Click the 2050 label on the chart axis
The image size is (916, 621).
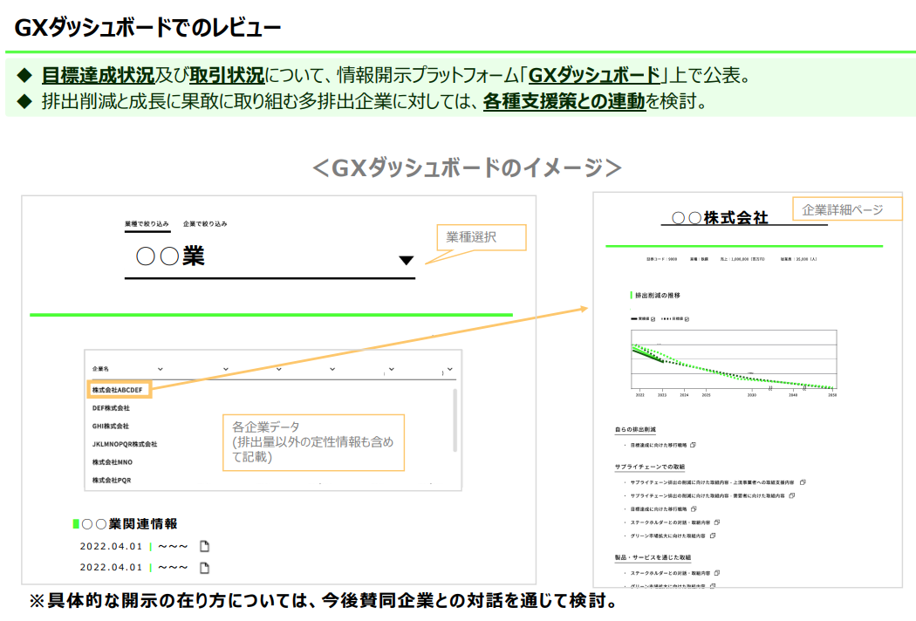(832, 395)
